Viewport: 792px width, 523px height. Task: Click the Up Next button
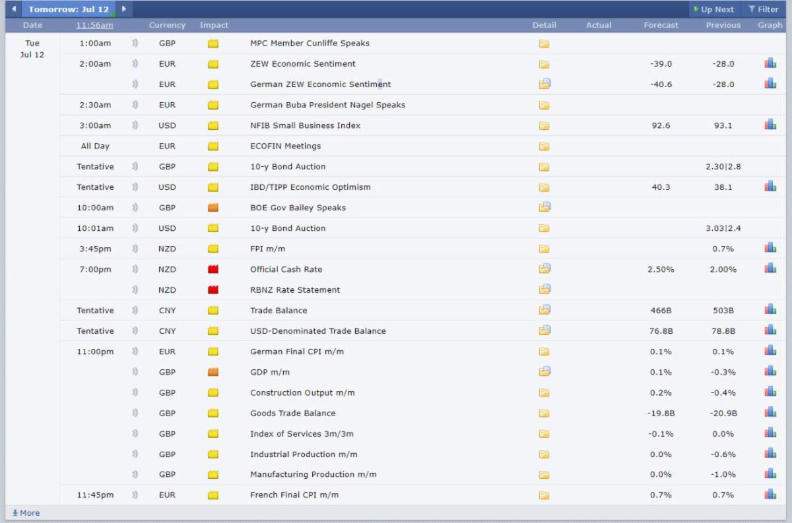tap(713, 9)
